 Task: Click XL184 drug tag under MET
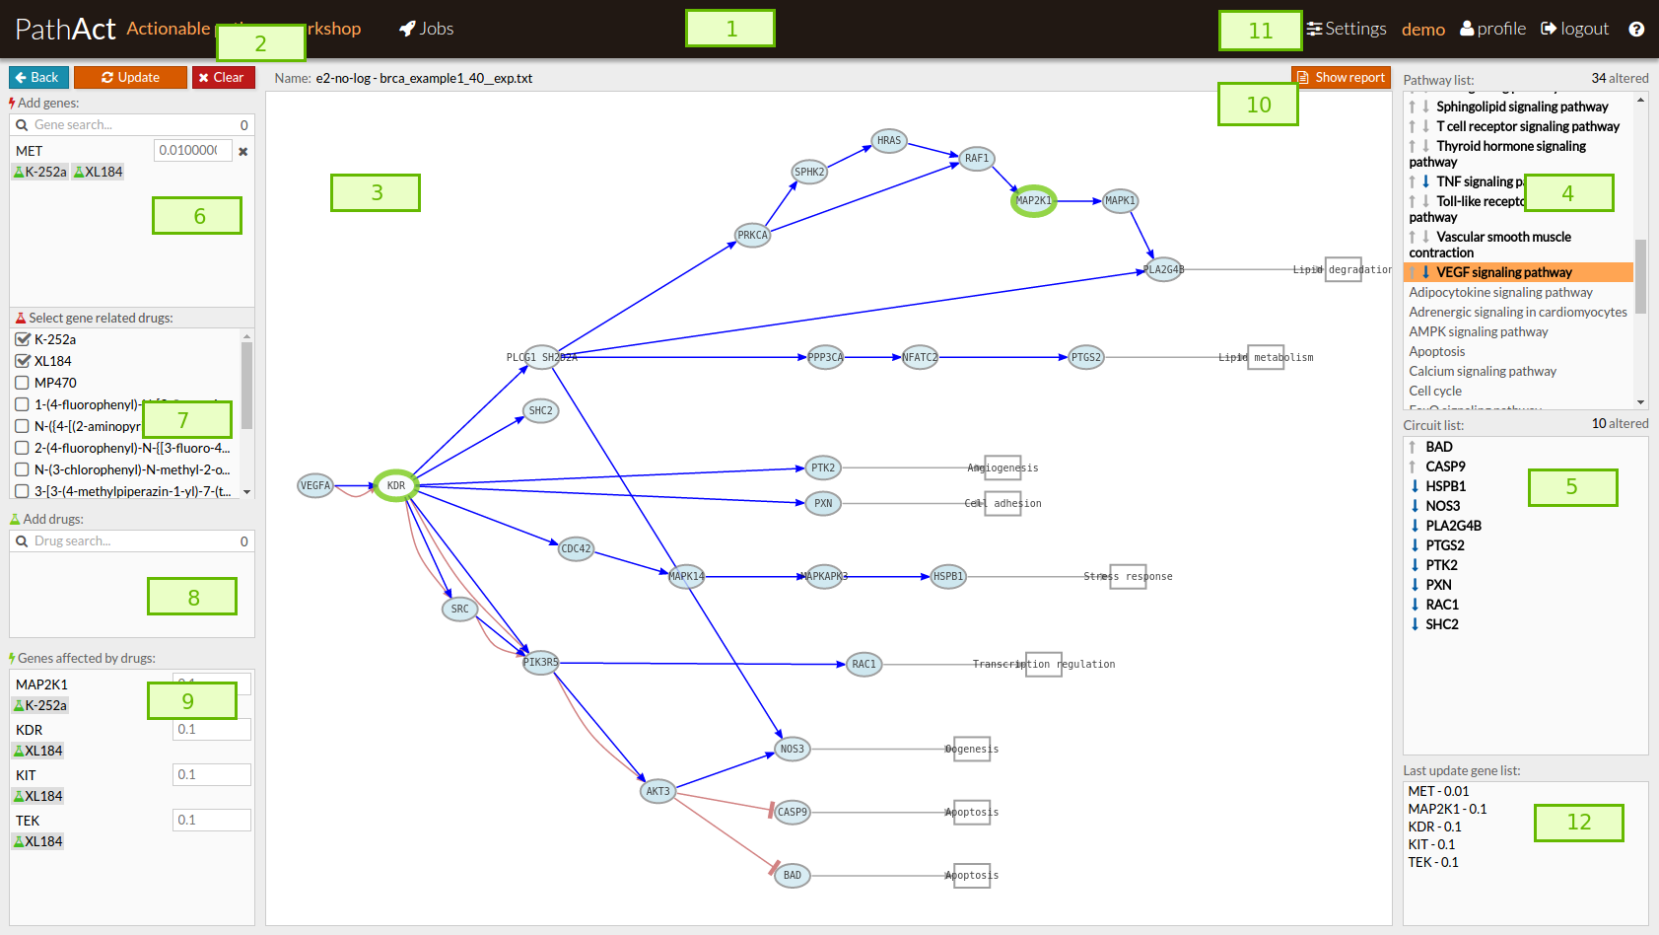click(99, 172)
